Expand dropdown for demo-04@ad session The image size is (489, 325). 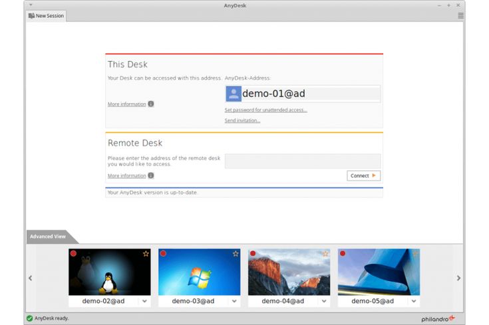(324, 301)
